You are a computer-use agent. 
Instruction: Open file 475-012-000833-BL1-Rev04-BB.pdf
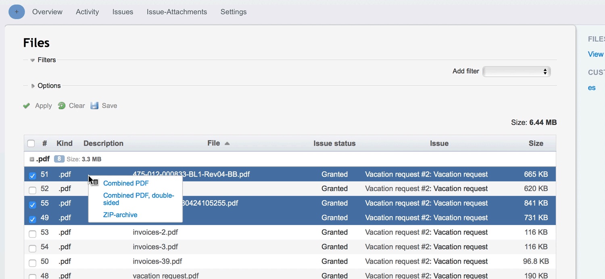(191, 174)
